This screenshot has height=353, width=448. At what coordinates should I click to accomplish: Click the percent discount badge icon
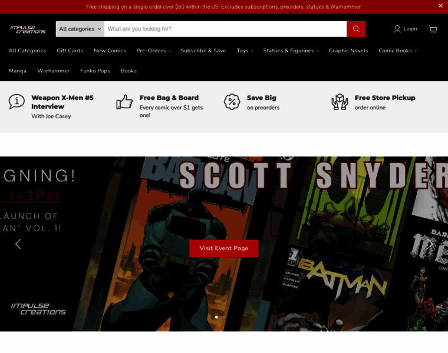[x=232, y=102]
